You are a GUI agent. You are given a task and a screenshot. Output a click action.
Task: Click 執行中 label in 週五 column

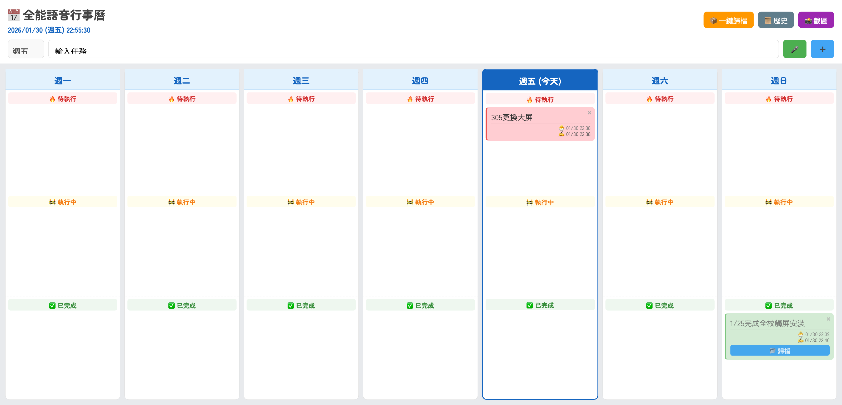tap(540, 202)
